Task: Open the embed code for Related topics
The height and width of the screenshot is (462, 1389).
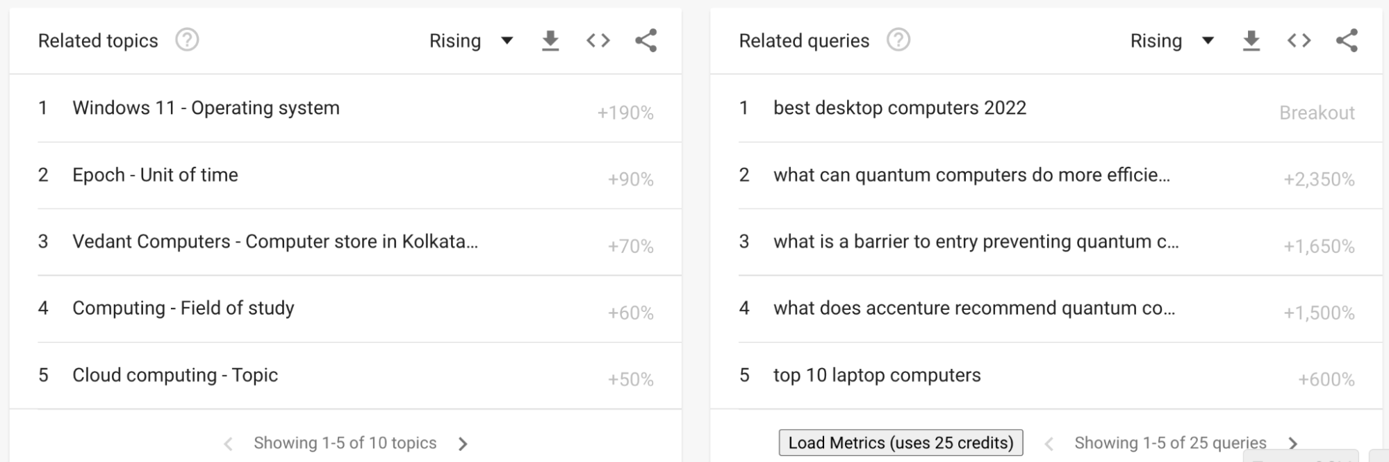Action: (598, 40)
